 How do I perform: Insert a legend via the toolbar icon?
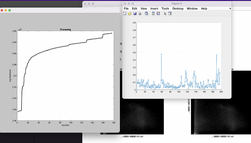coord(158,13)
